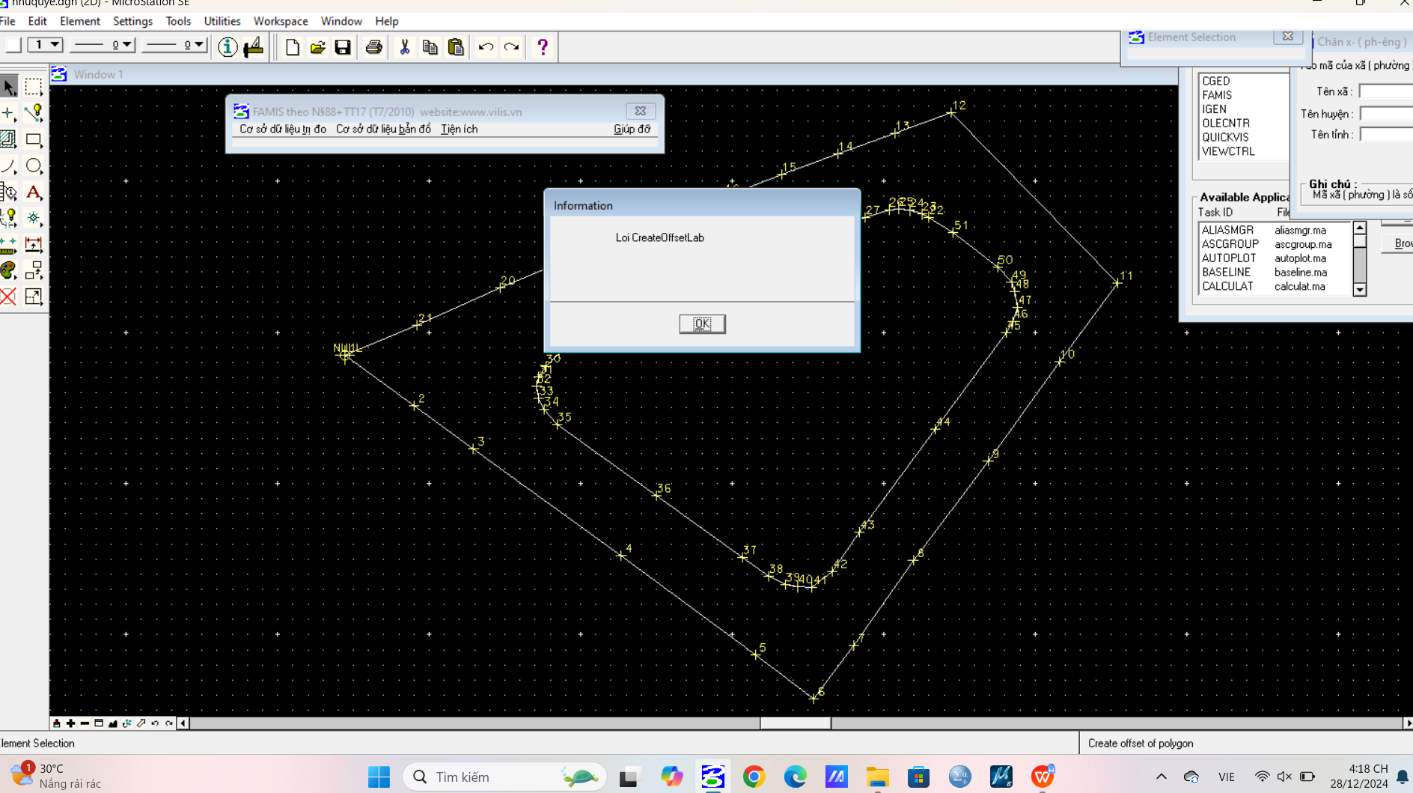Screen dimensions: 1413x793
Task: Click the Zoom In plus view control
Action: click(70, 723)
